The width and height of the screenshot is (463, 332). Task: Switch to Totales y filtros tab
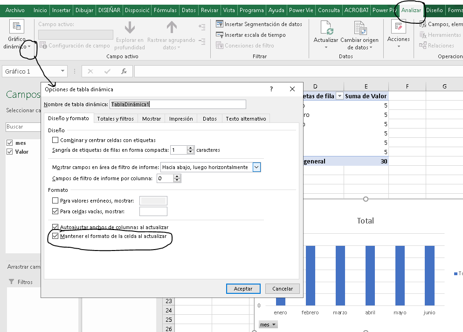[115, 119]
